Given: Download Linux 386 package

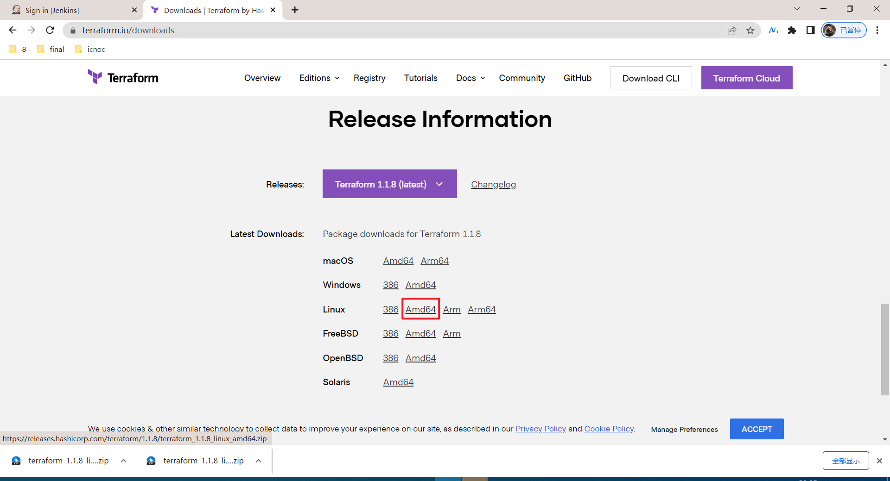Looking at the screenshot, I should 391,309.
